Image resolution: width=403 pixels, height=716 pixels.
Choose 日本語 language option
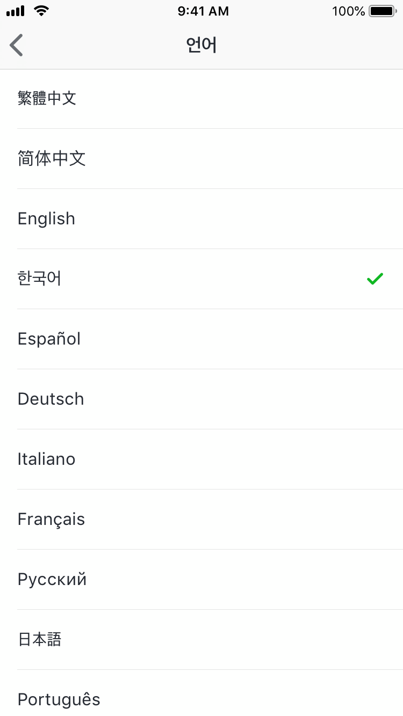coord(40,639)
